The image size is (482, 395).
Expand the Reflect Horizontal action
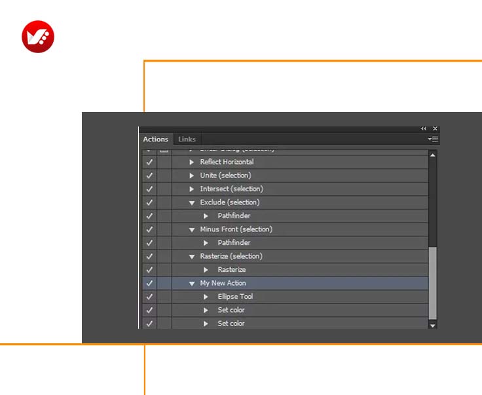pyautogui.click(x=191, y=162)
